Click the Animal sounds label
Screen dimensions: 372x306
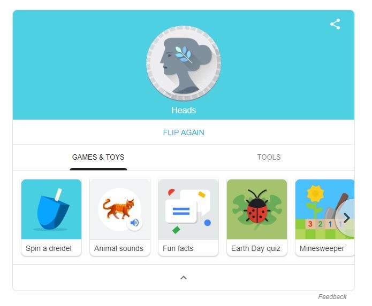point(119,248)
